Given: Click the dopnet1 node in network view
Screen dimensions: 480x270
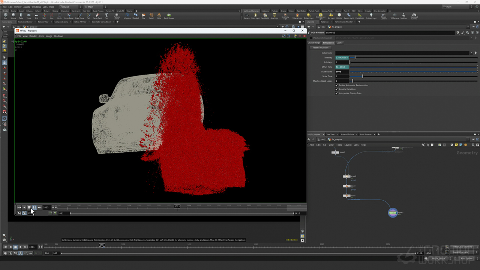Looking at the screenshot, I should (x=393, y=213).
